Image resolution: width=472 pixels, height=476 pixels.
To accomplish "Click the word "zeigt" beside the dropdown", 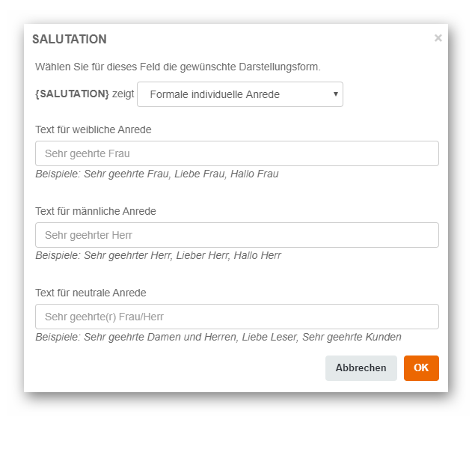I will pyautogui.click(x=123, y=94).
